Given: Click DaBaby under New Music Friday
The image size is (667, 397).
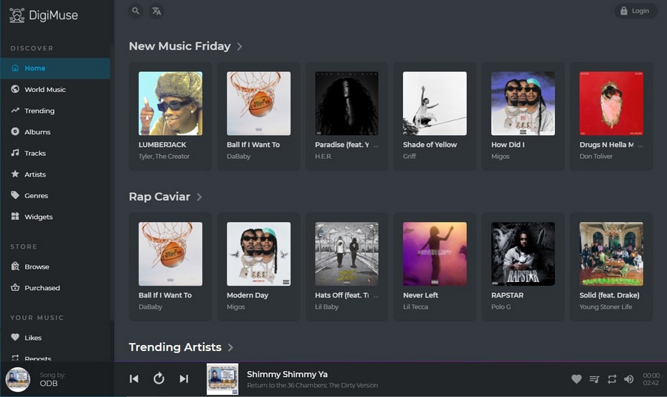Looking at the screenshot, I should click(239, 157).
